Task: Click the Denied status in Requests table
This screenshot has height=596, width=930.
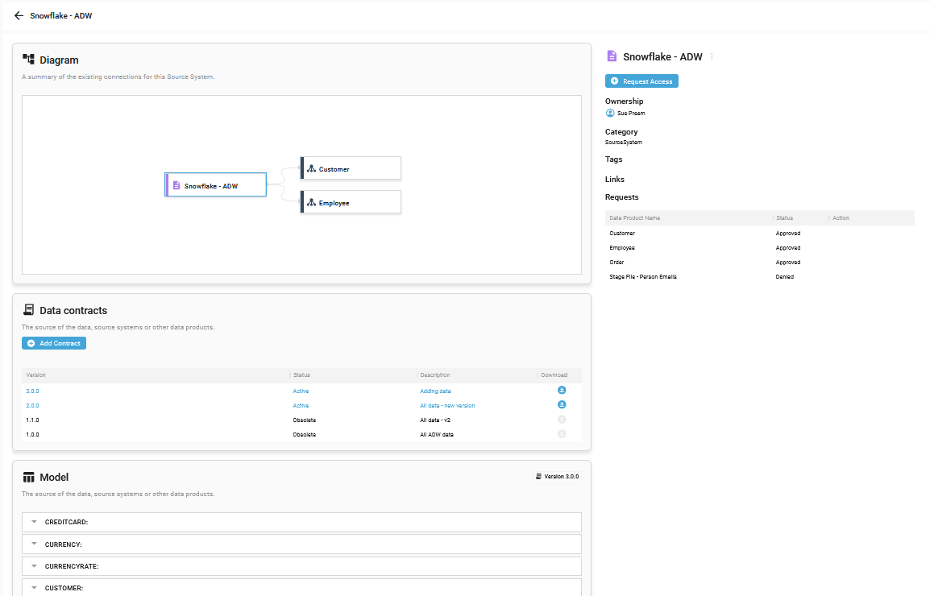Action: point(785,277)
